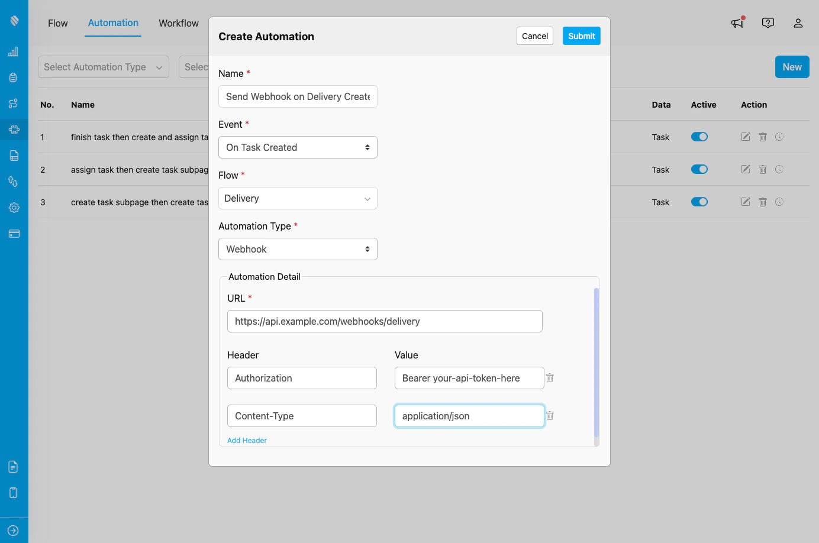
Task: Click the megaphone announcements icon with notification dot
Action: 737,22
